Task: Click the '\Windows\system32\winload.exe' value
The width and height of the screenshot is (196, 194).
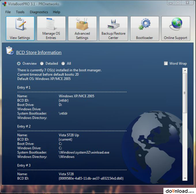Action: pos(84,153)
